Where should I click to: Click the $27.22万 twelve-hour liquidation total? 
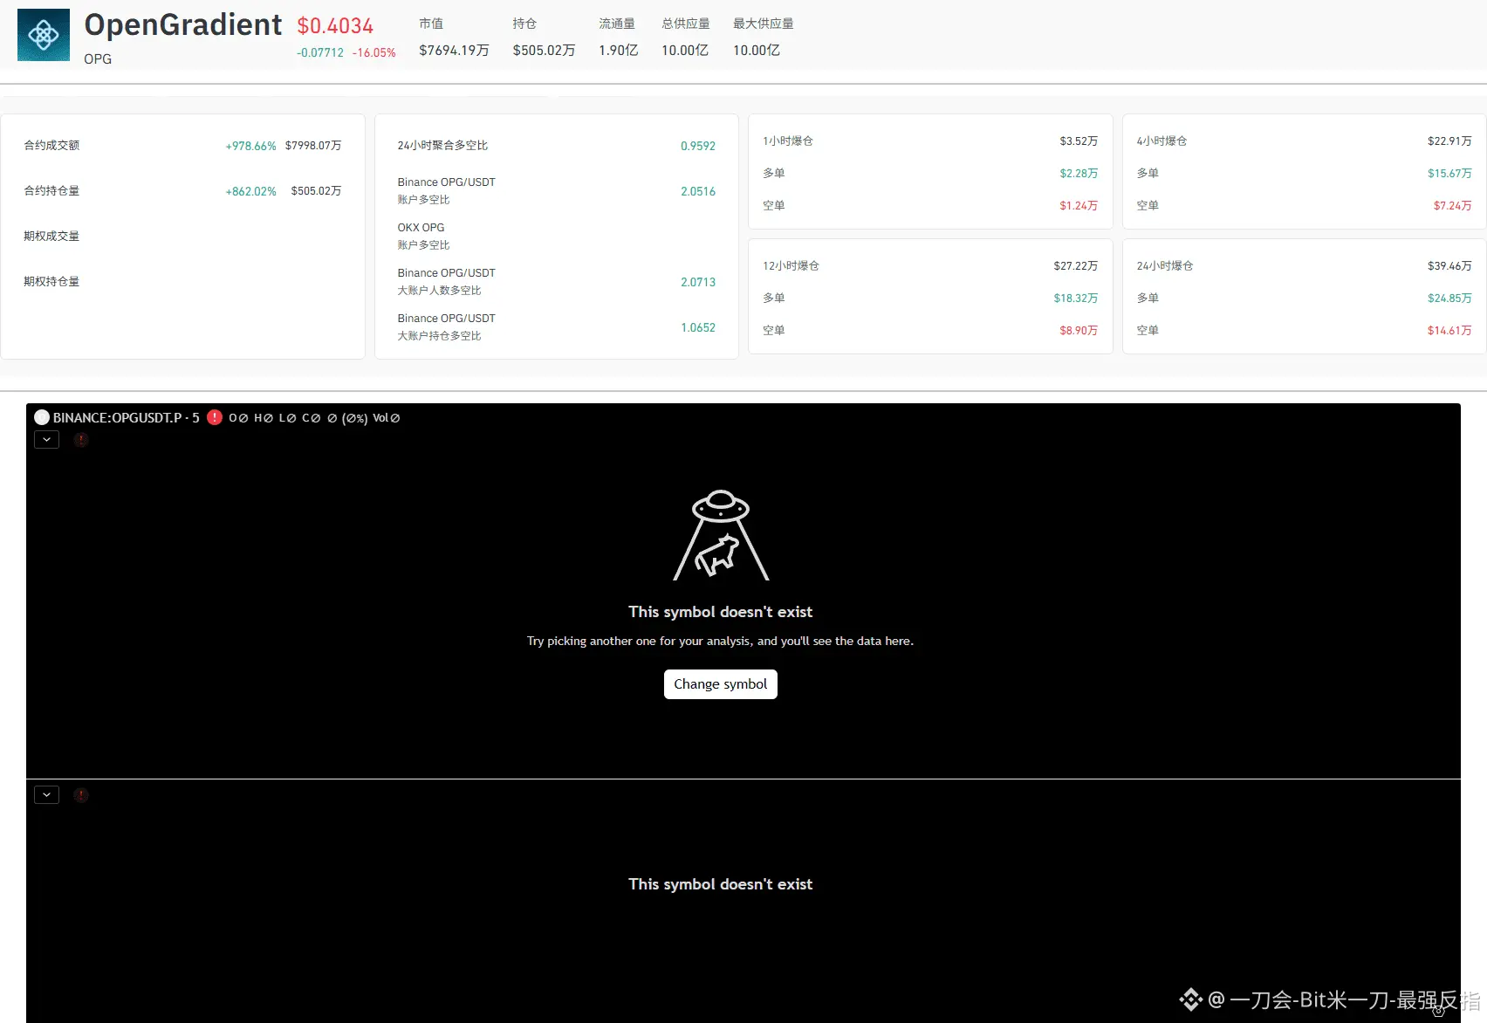click(1076, 266)
